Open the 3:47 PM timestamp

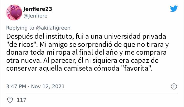pos(16,86)
